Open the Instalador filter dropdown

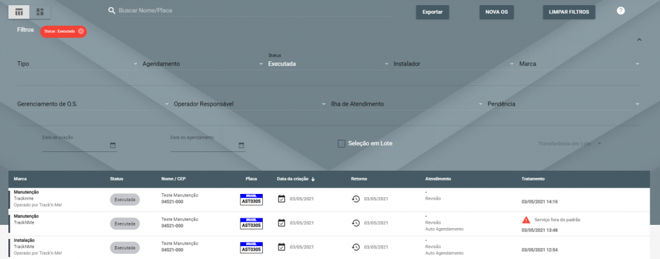coord(454,64)
